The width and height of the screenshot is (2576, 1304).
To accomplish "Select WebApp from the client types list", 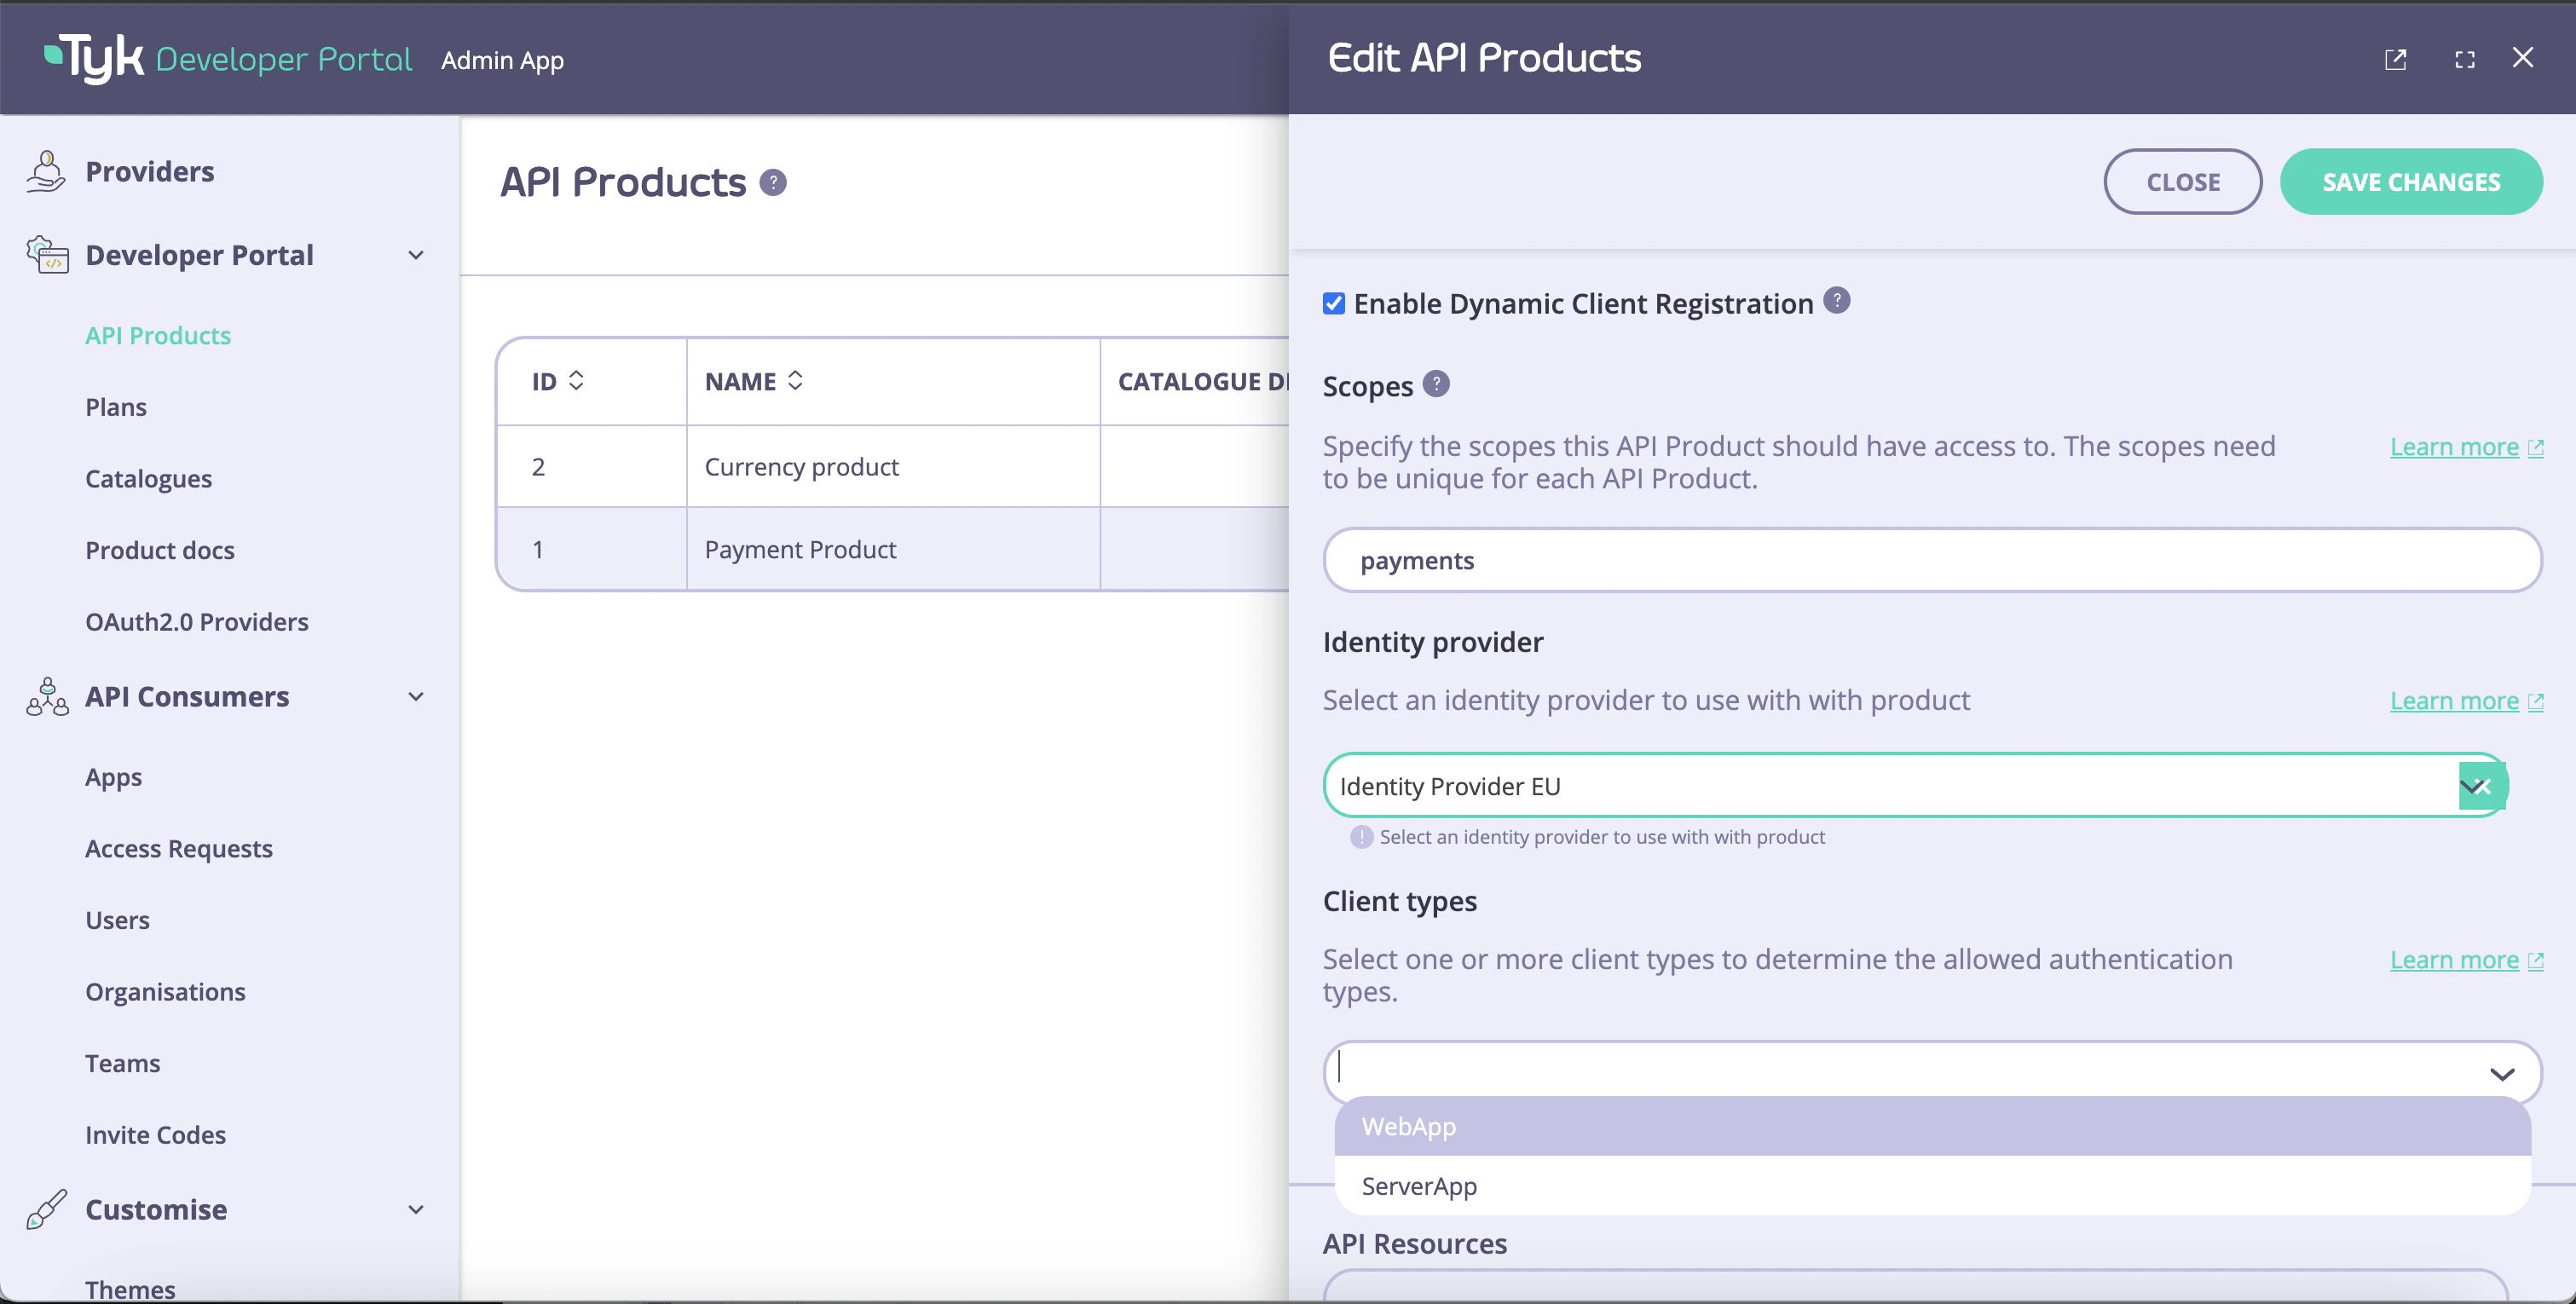I will click(1408, 1126).
